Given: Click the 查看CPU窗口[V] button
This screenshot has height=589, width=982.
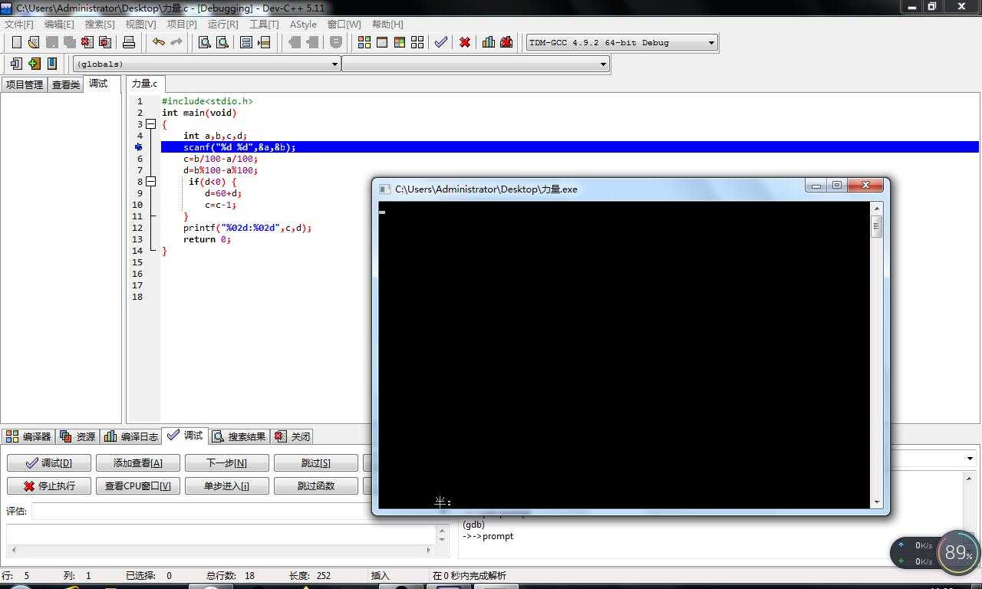Looking at the screenshot, I should point(138,486).
